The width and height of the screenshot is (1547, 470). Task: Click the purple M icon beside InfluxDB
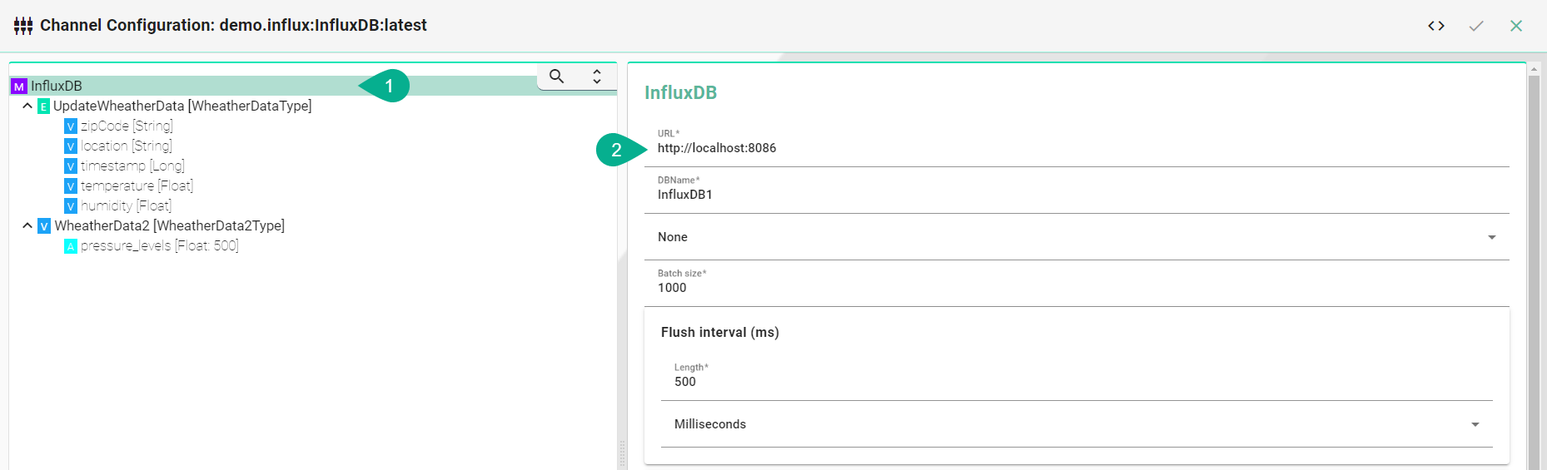[x=18, y=87]
